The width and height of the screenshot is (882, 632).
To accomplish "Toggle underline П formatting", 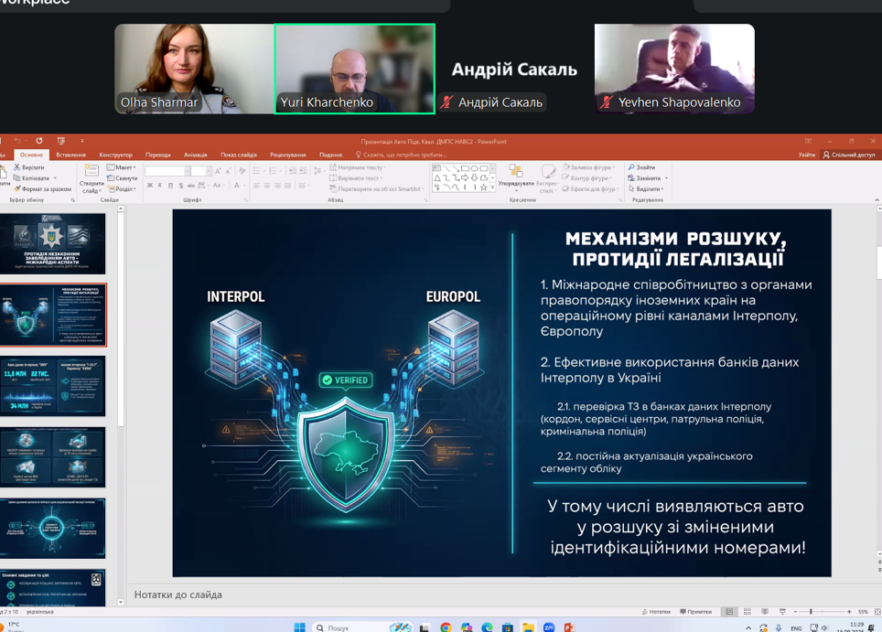I will pos(170,185).
